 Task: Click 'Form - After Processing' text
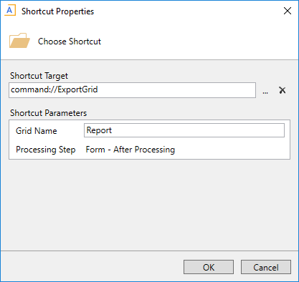(130, 150)
